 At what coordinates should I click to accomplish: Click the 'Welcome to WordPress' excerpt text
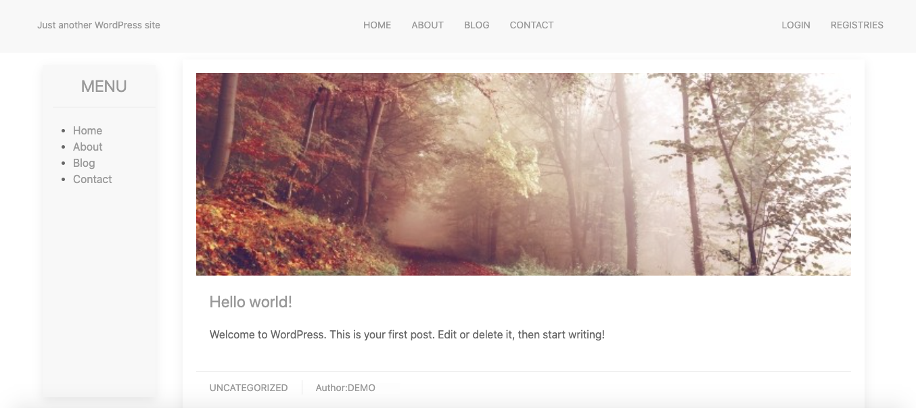(x=407, y=334)
